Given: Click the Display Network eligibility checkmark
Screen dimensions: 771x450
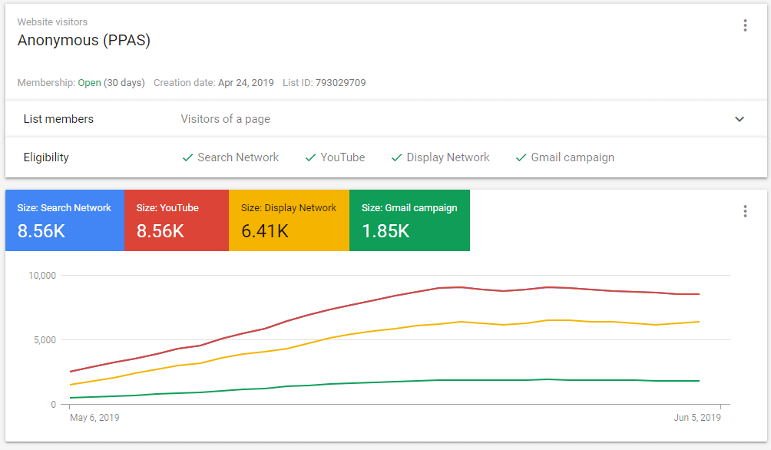Looking at the screenshot, I should 396,157.
